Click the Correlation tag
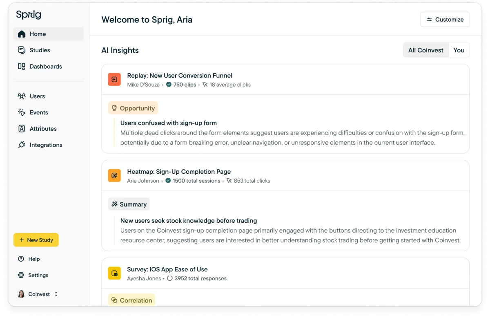This screenshot has height=320, width=490. point(131,300)
